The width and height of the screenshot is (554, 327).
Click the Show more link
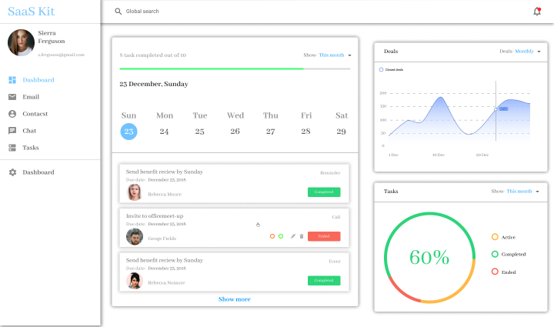tap(234, 299)
